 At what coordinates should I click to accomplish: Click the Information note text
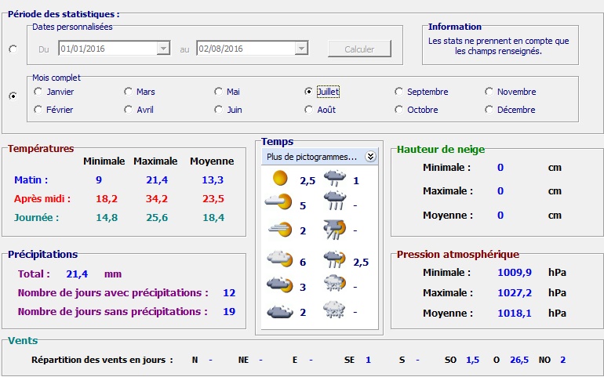498,45
